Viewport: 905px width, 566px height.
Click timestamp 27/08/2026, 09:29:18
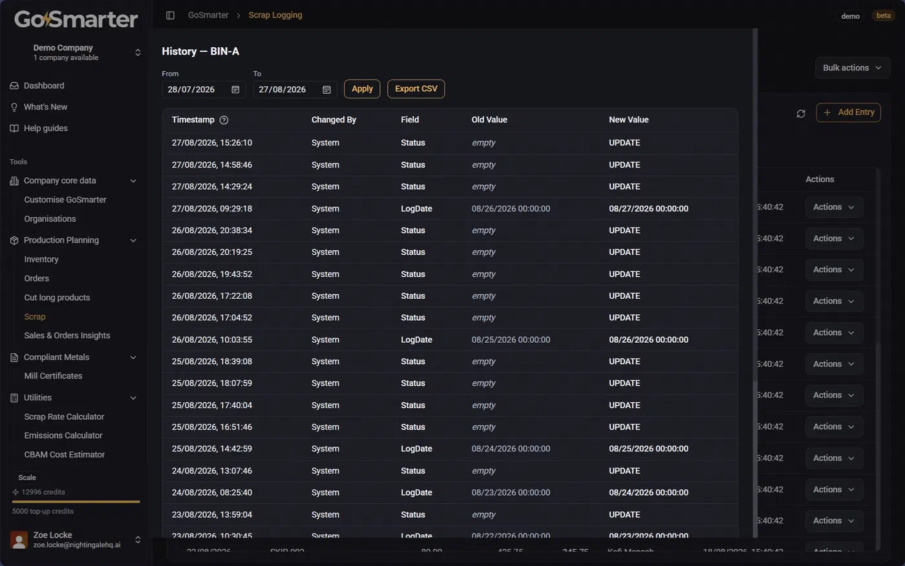212,209
